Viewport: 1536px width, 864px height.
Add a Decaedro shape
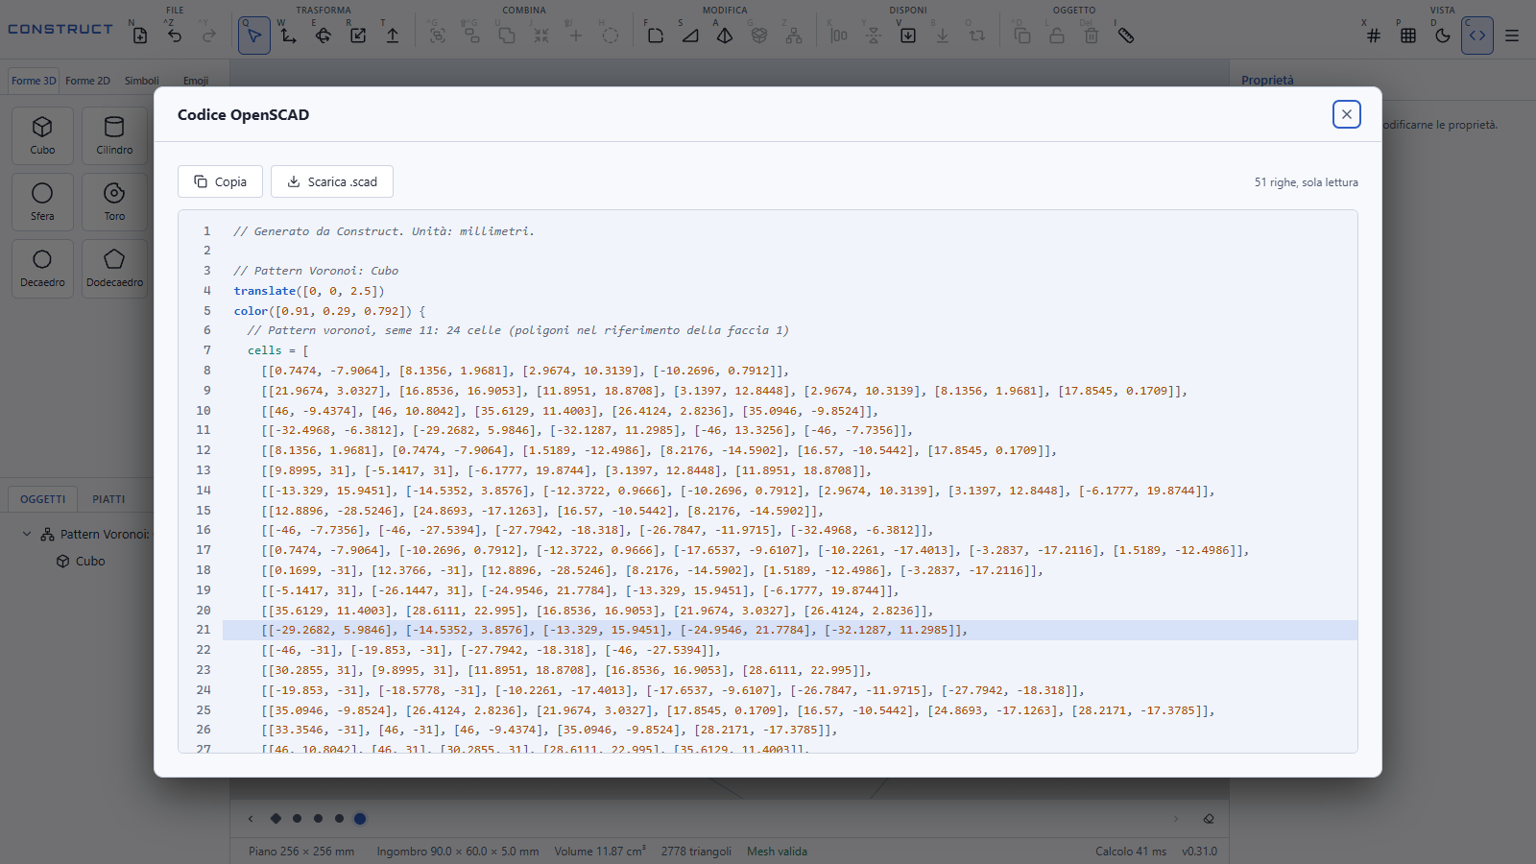pos(43,268)
